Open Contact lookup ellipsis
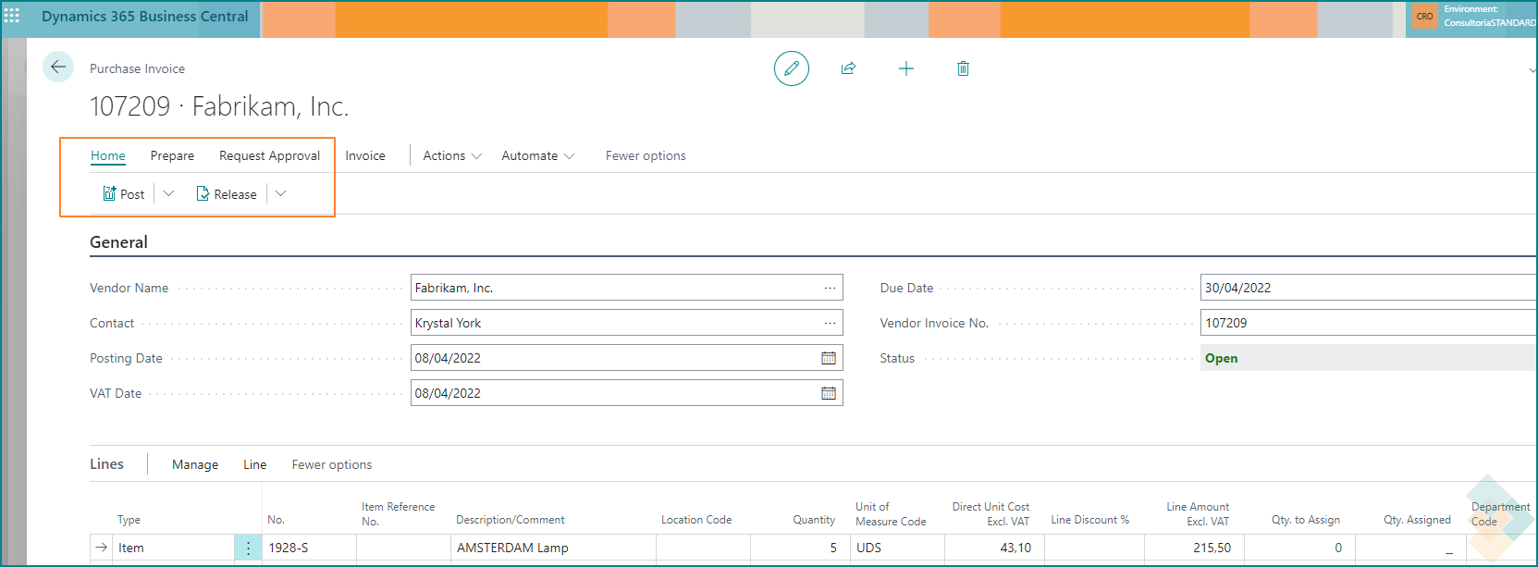This screenshot has width=1538, height=567. point(830,323)
